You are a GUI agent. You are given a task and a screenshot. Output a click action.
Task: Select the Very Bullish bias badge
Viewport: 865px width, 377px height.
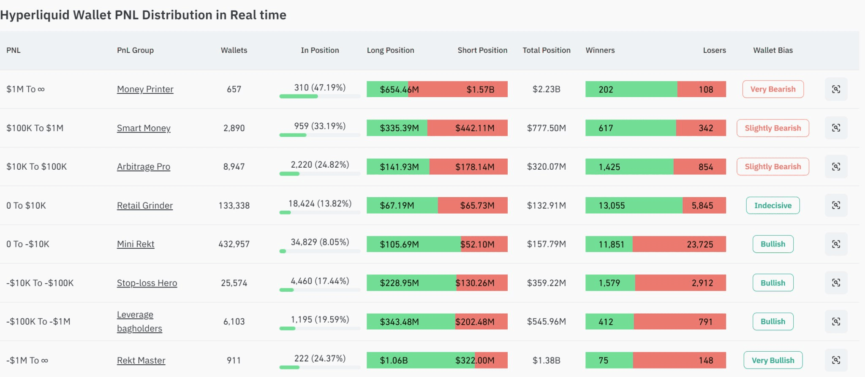(x=773, y=360)
